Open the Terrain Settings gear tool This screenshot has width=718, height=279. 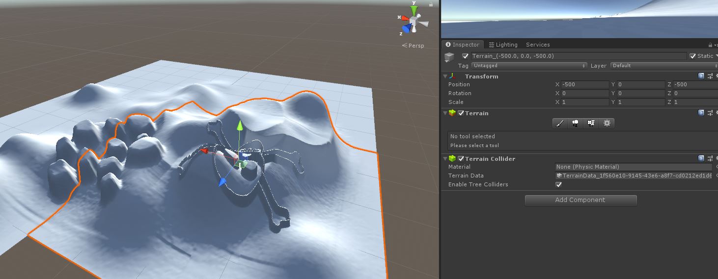[607, 124]
